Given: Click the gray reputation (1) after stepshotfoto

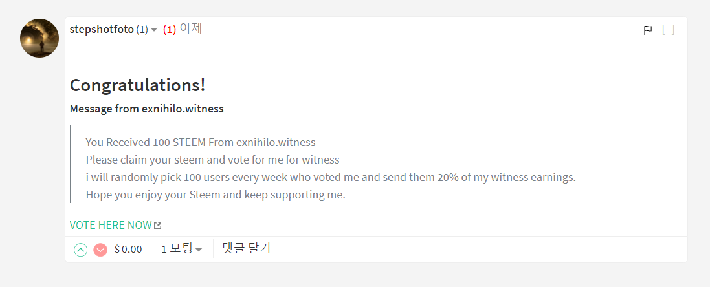Looking at the screenshot, I should [142, 30].
